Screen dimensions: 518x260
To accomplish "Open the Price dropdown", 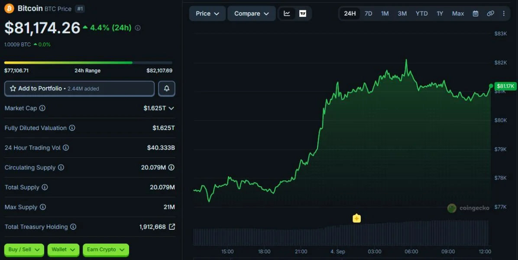I will pos(207,13).
